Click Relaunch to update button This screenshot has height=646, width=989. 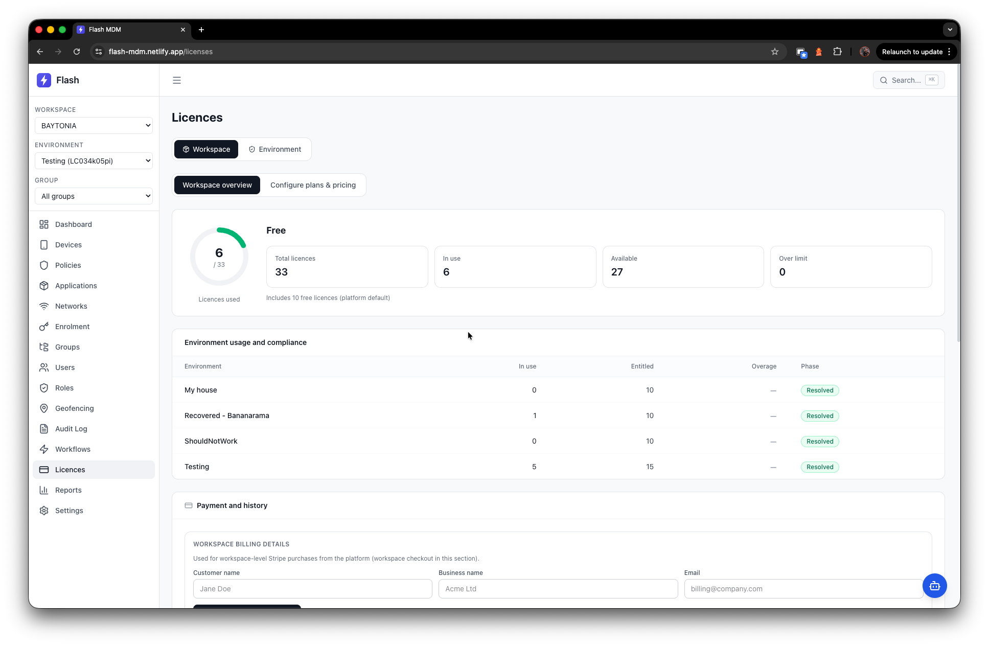pyautogui.click(x=912, y=52)
